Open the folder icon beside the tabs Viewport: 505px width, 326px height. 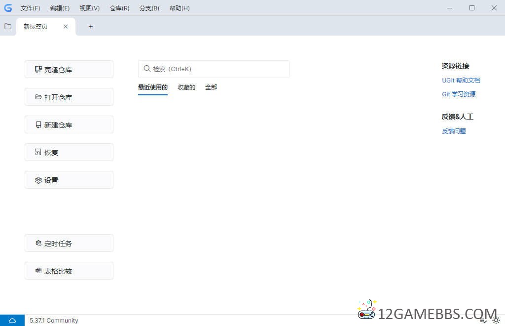(8, 27)
